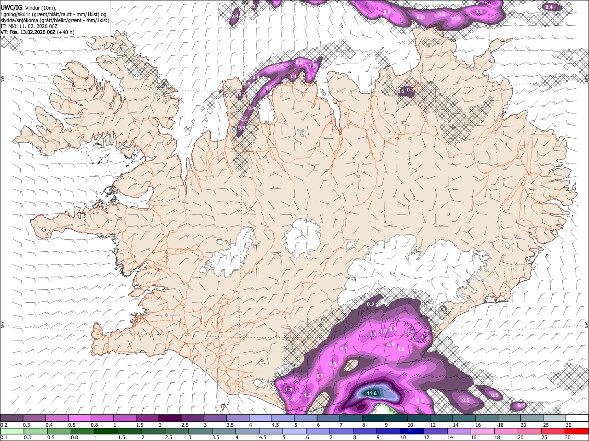Select darkest green swatch between 1 and 1.5, rain scale
Viewport: 589px width, 441px height.
tap(106, 431)
